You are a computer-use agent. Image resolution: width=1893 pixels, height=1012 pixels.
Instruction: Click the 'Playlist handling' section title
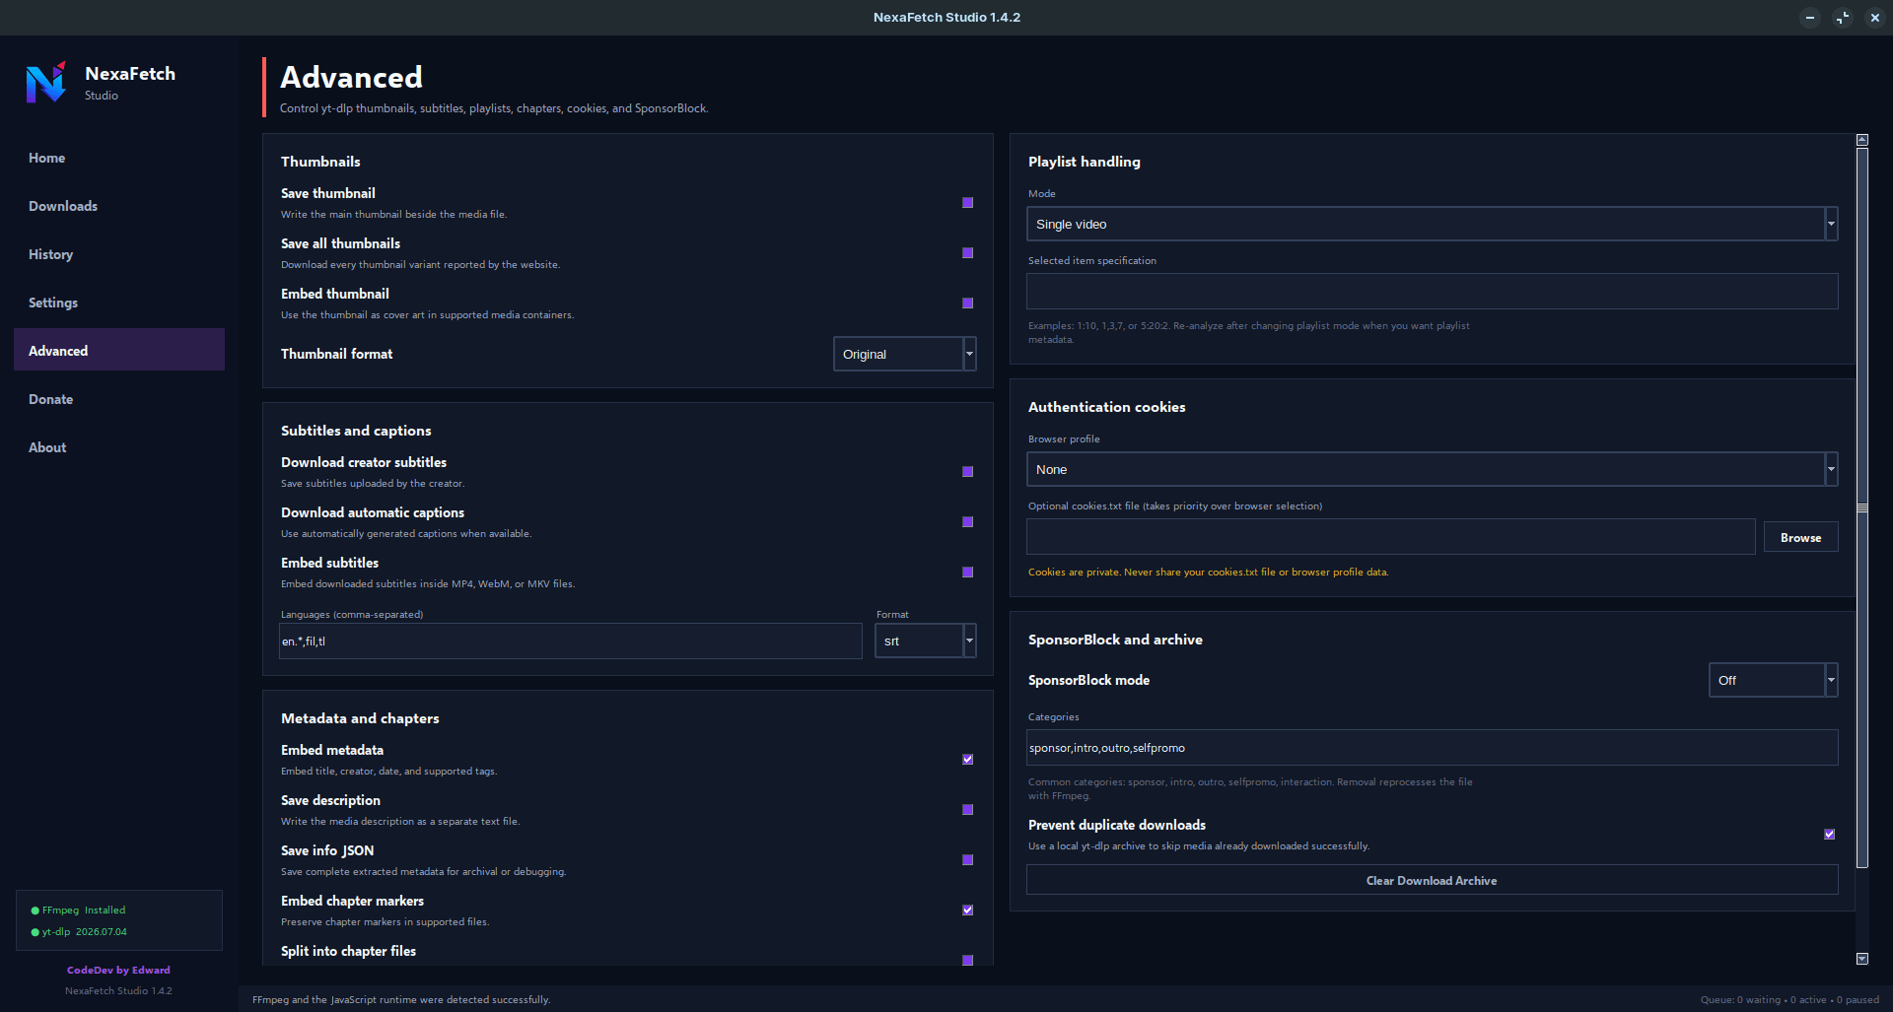tap(1085, 162)
